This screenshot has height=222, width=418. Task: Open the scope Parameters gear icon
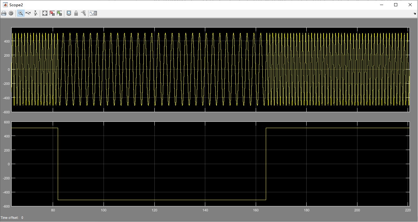tap(11, 13)
